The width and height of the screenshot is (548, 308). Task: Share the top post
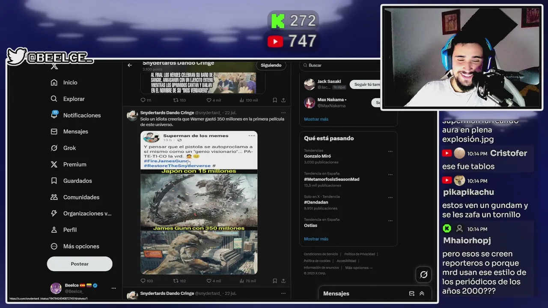coord(283,100)
